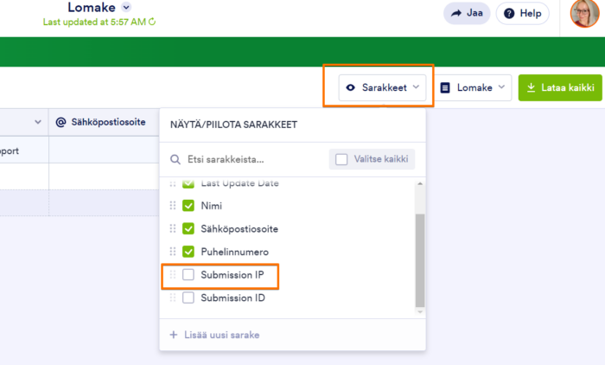
Task: Check the Submission IP column checkbox
Action: pyautogui.click(x=188, y=275)
